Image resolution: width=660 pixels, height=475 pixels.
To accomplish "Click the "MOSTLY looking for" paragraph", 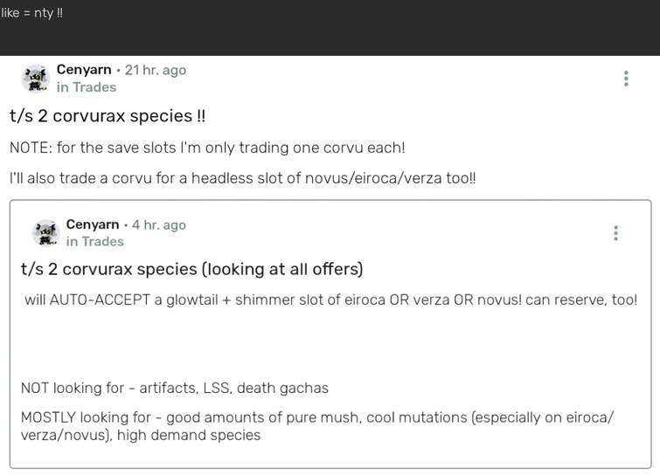I will (316, 426).
